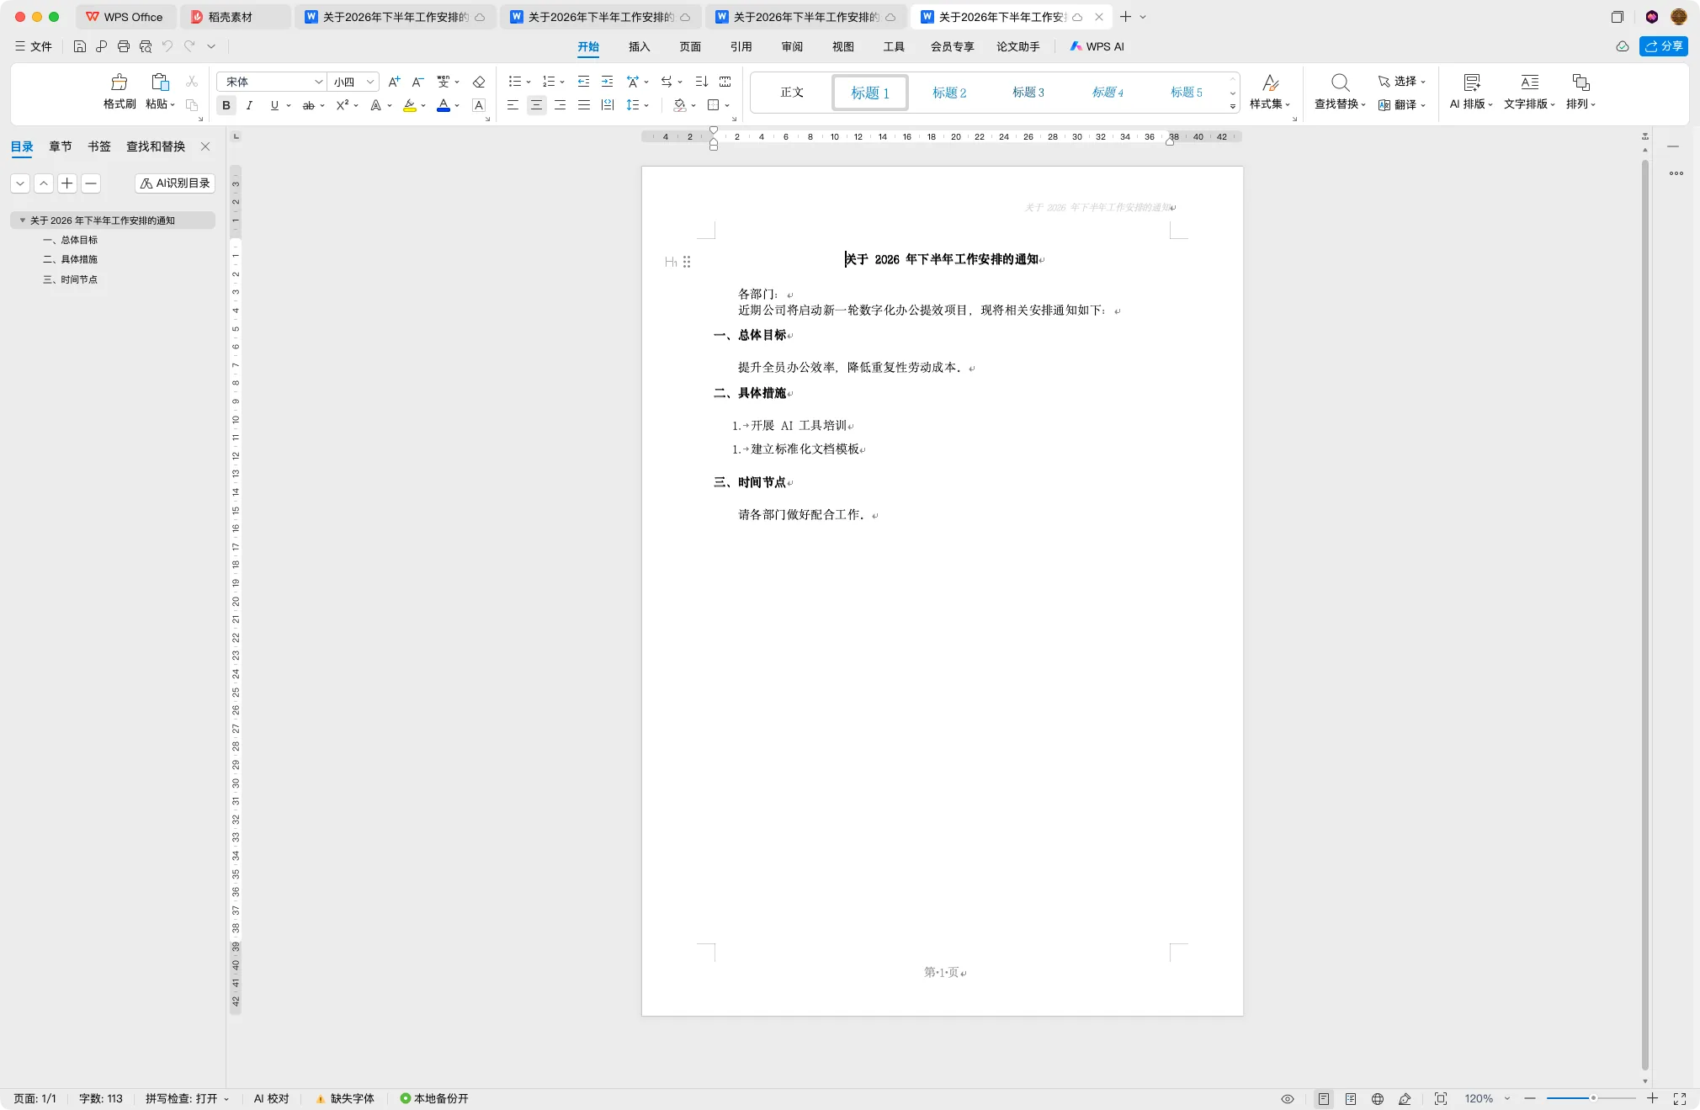This screenshot has width=1700, height=1110.
Task: Open the 选择 dropdown
Action: coord(1401,82)
